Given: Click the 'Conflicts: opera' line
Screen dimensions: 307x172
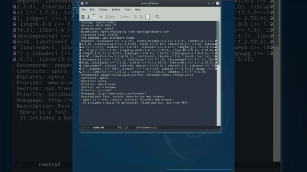Looking at the screenshot, I should pos(94,78).
